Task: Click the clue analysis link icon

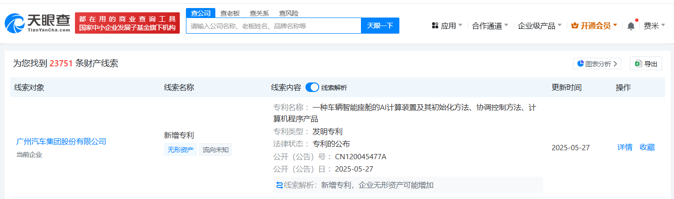Action: point(279,185)
